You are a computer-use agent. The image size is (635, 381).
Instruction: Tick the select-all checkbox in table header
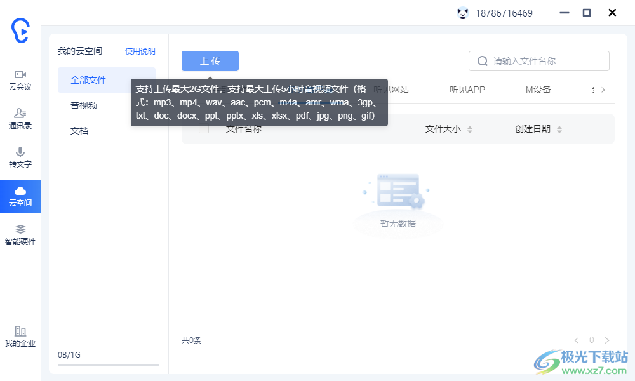(204, 129)
